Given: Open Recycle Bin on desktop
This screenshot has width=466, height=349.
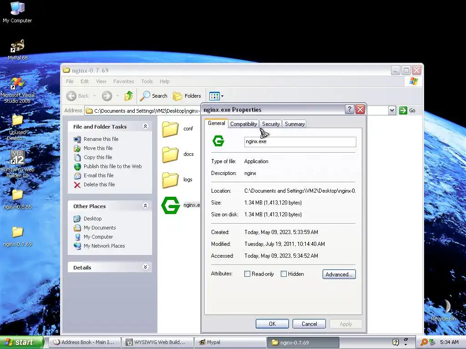Looking at the screenshot, I should coord(443,310).
